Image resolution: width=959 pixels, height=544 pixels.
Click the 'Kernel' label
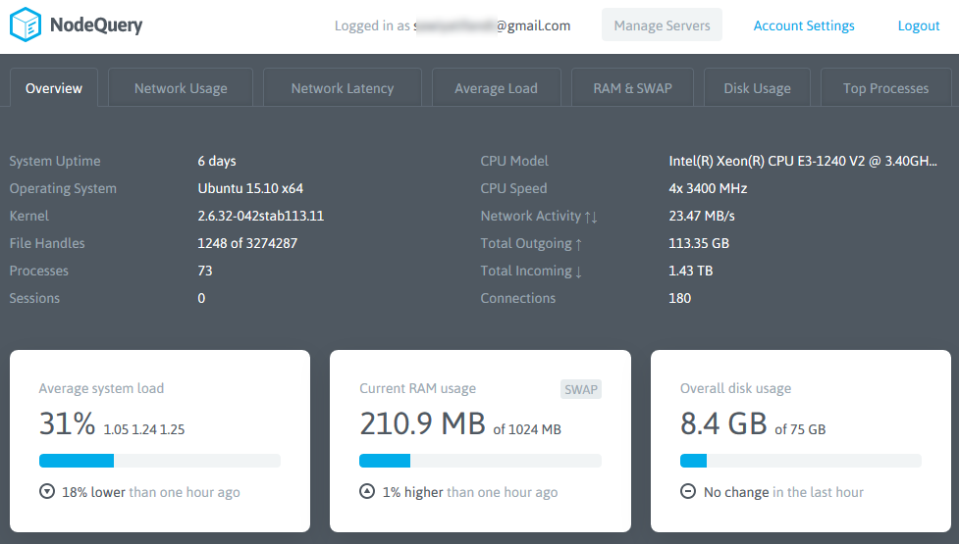[28, 216]
